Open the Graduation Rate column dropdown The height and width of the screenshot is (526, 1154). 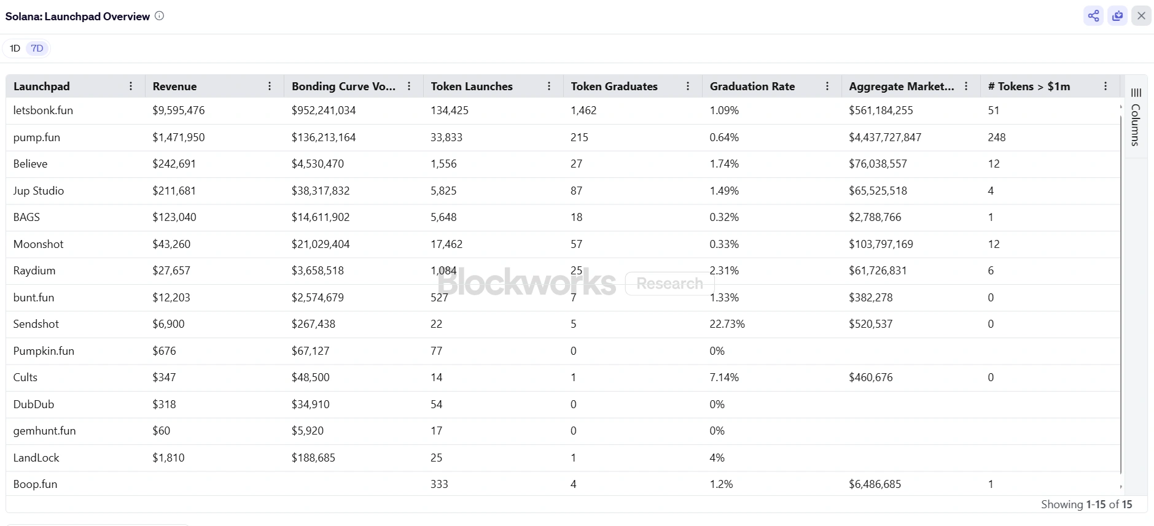coord(827,86)
